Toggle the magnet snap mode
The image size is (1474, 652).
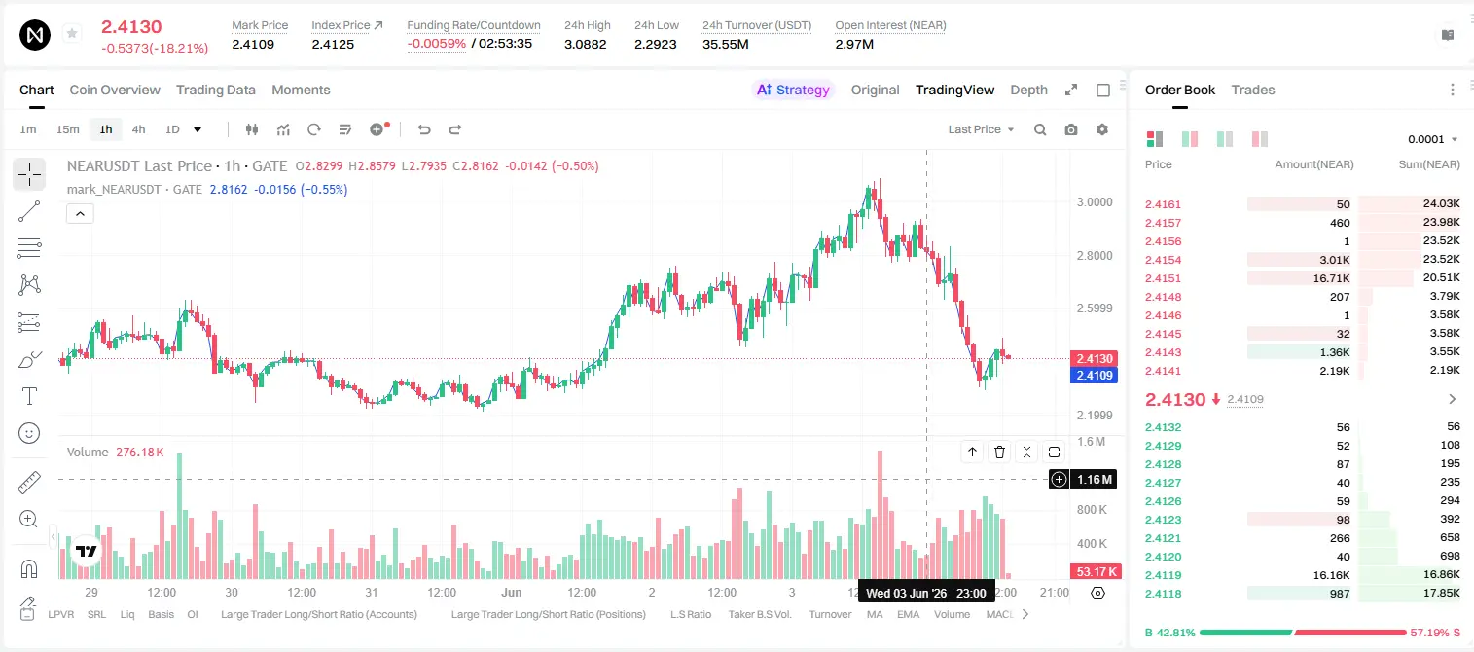point(29,568)
